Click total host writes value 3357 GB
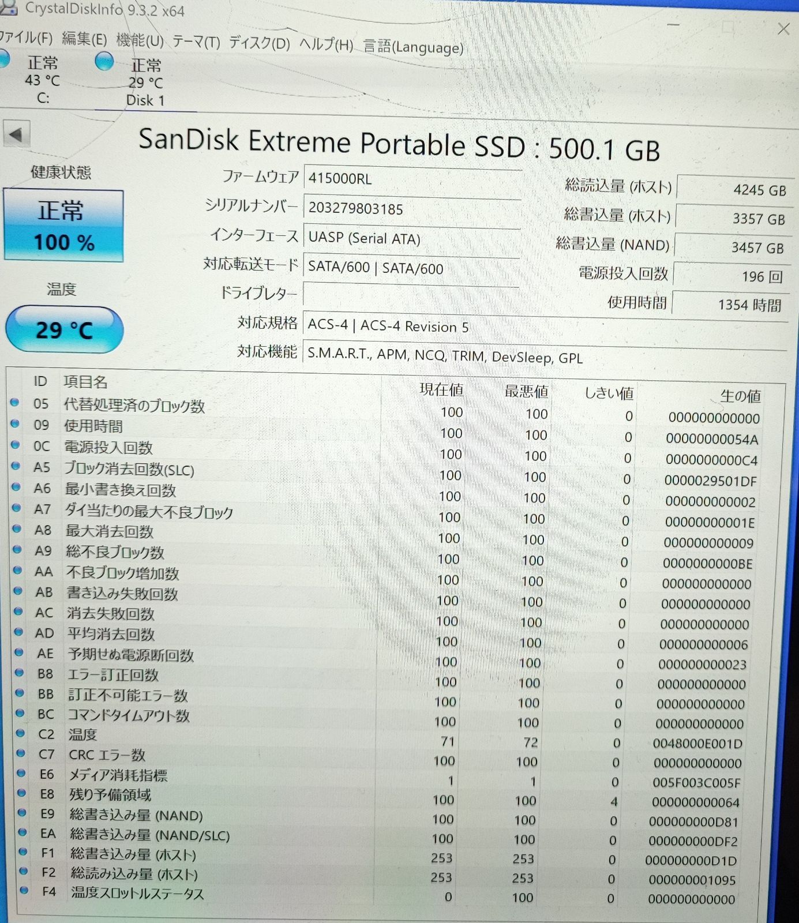This screenshot has width=799, height=923. (x=733, y=218)
